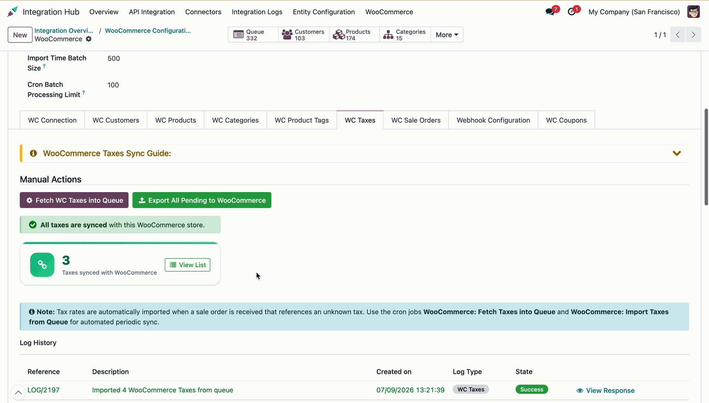Click the Integration Hub app title
709x403 pixels.
point(51,12)
